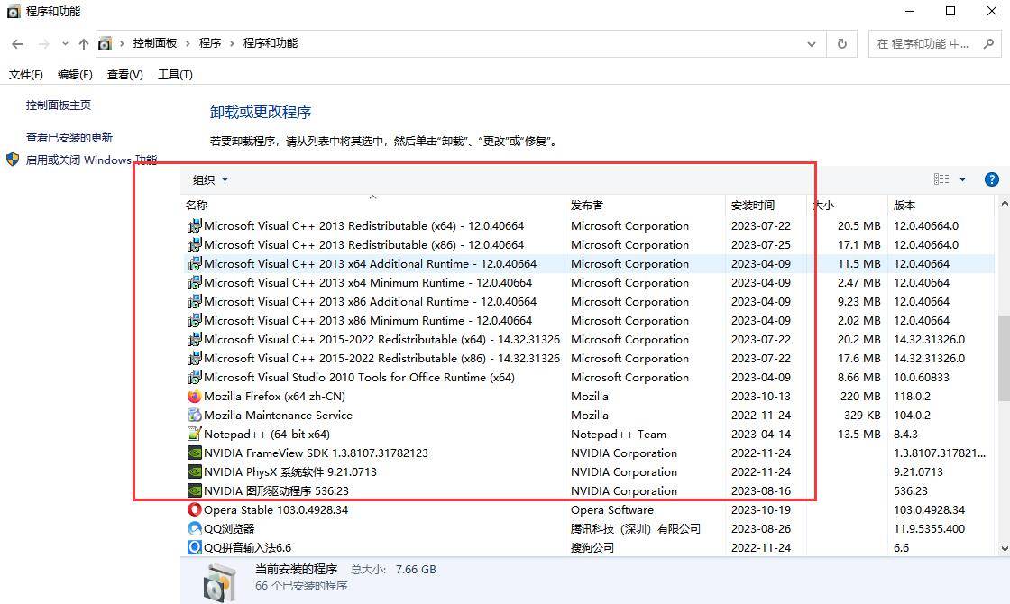Viewport: 1010px width, 604px height.
Task: Click the Mozilla Maintenance Service icon
Action: pyautogui.click(x=195, y=416)
